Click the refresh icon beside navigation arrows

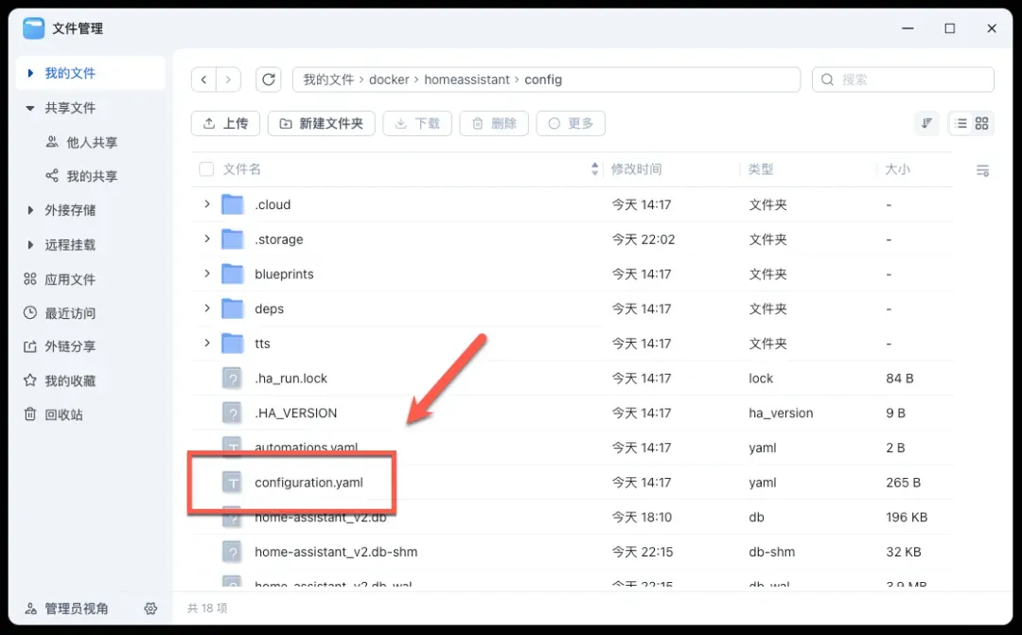[x=269, y=80]
